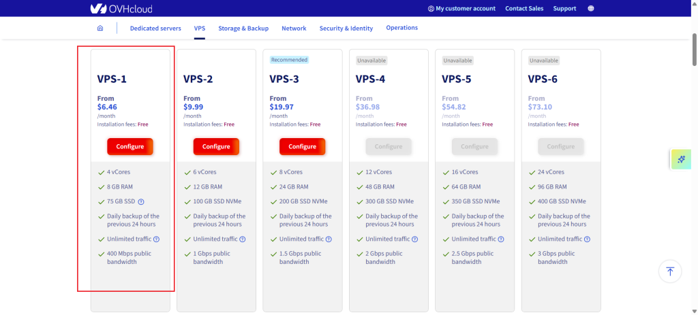Click the Unavailable badge on VPS-6

[544, 61]
